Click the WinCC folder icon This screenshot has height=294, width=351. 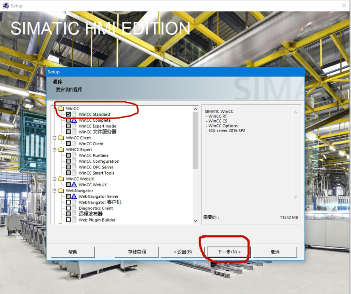pos(61,108)
